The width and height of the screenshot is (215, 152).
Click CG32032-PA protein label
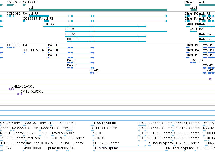pos(17,45)
